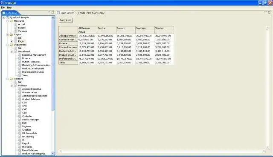Viewport: 273px width, 157px height.
Task: Click the icon beside Human Resource
Action: pyautogui.click(x=20, y=62)
